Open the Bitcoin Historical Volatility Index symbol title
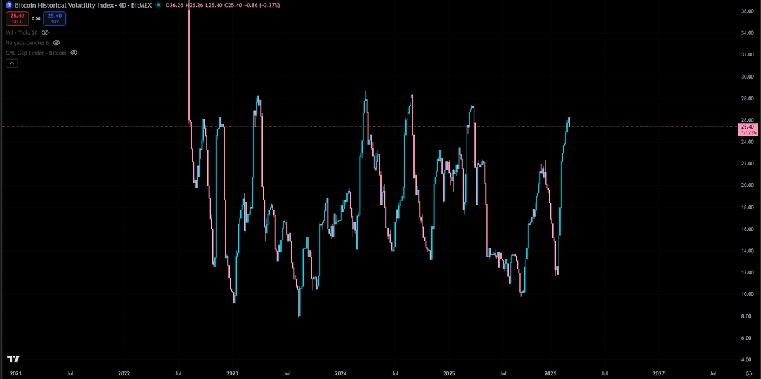Screen dimensions: 761x379 84,5
